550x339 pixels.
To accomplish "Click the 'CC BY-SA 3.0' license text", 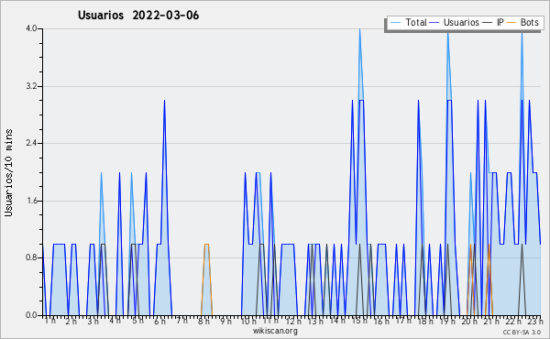I will (x=522, y=333).
